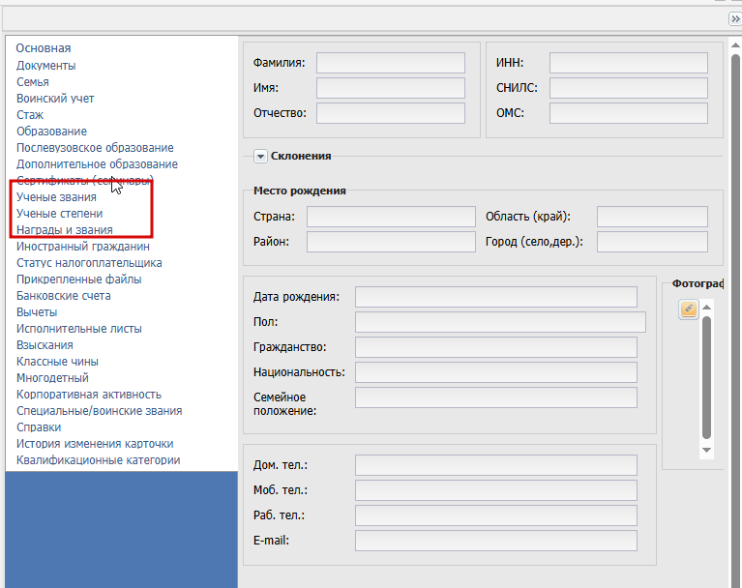Click the ОМС input field

point(629,113)
